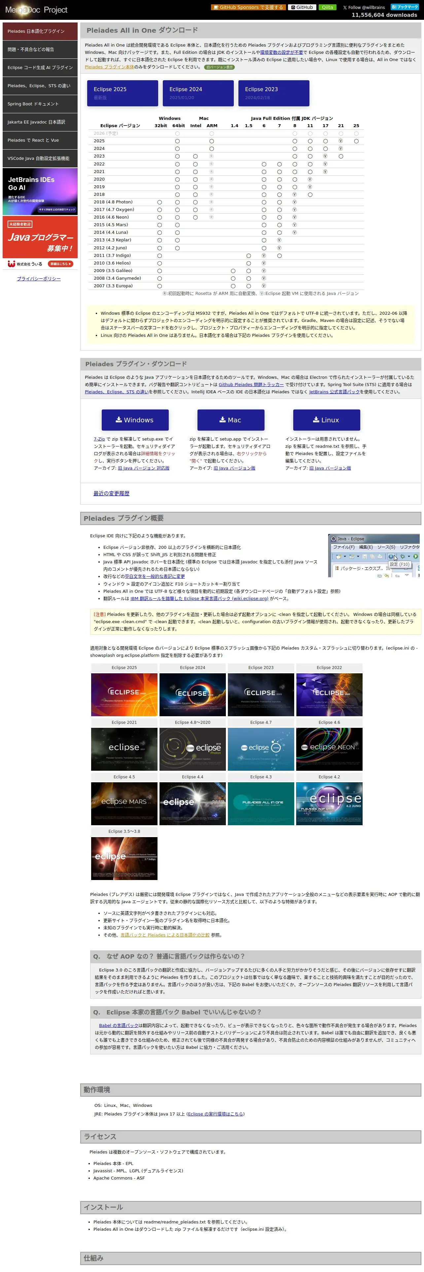The width and height of the screenshot is (424, 1272).
Task: View the Eclipse 4.2 JUNO splash image
Action: click(x=329, y=804)
